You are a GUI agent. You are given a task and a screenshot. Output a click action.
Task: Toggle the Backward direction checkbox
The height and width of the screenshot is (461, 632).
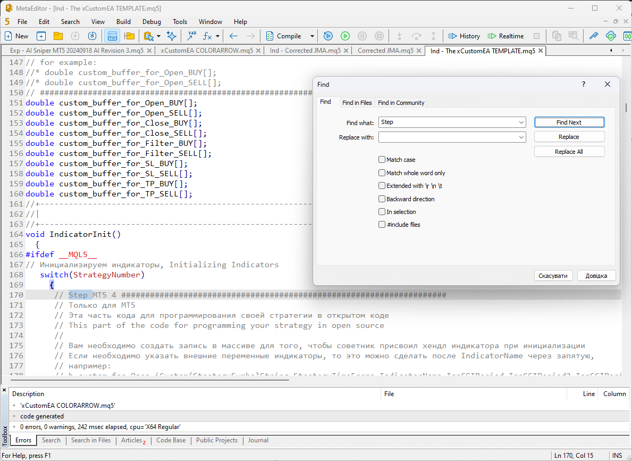[x=382, y=199]
